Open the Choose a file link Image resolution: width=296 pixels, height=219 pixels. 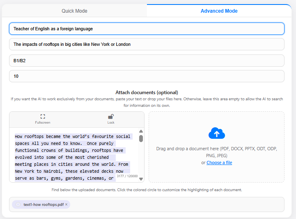click(x=219, y=163)
